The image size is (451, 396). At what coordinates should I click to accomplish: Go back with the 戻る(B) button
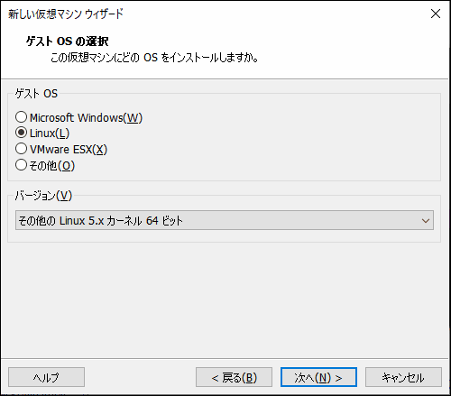tap(234, 377)
